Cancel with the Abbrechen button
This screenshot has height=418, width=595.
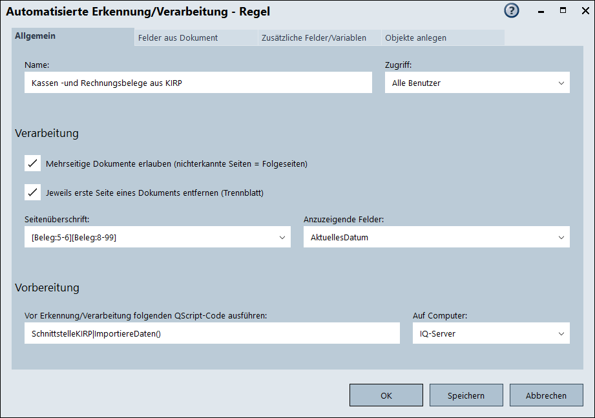pyautogui.click(x=546, y=395)
